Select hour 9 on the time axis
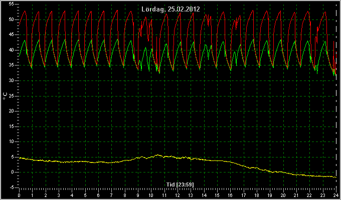Screen dimensions: 341x200 (138, 195)
